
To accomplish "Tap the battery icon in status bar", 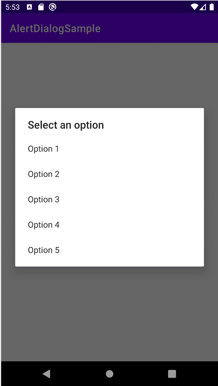I will pyautogui.click(x=212, y=7).
